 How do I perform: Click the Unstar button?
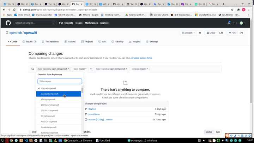(211, 33)
